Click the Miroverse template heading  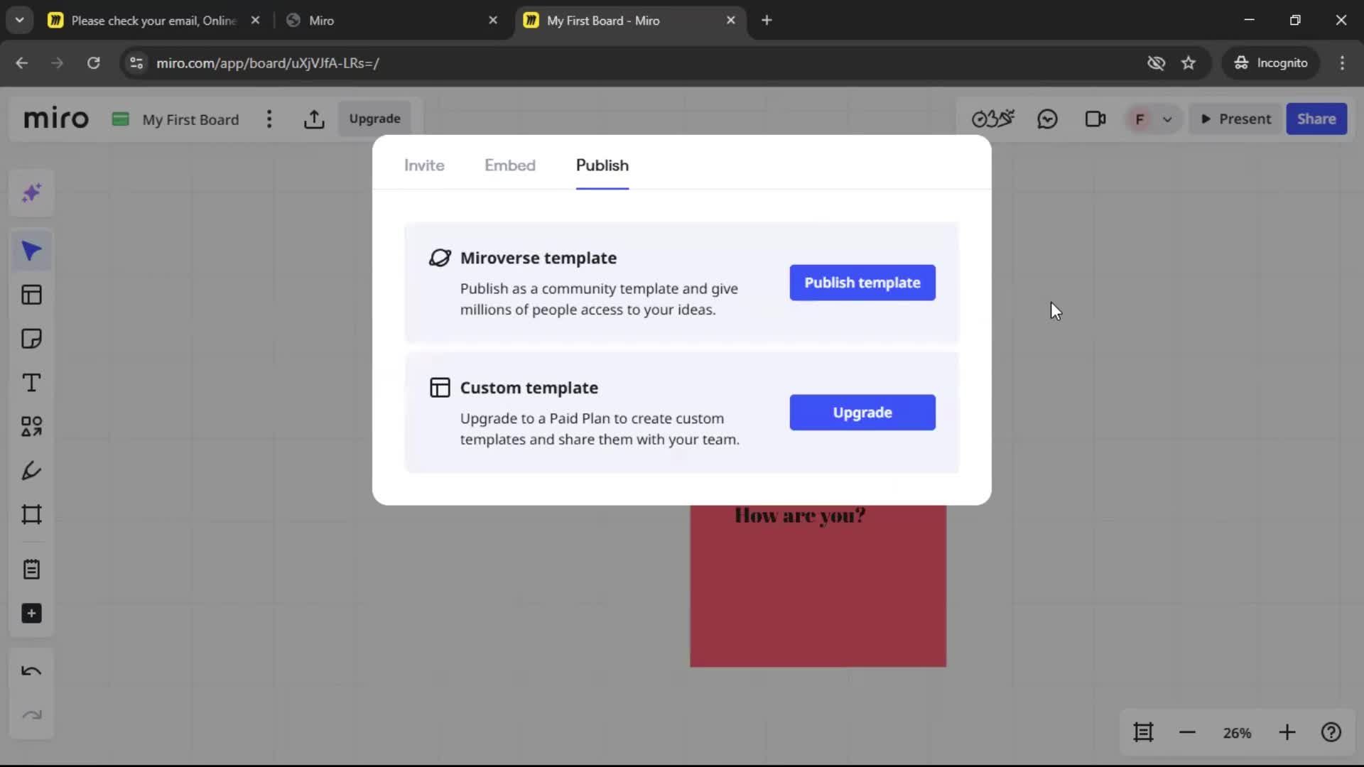(x=538, y=258)
